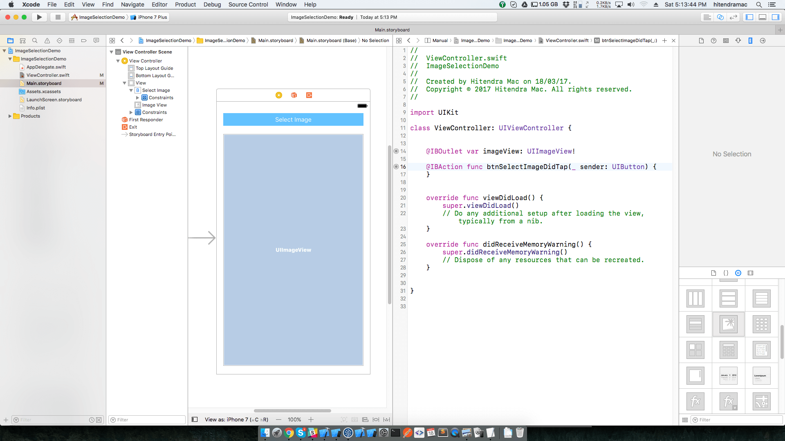
Task: Open the Source Control menu
Action: pos(248,4)
